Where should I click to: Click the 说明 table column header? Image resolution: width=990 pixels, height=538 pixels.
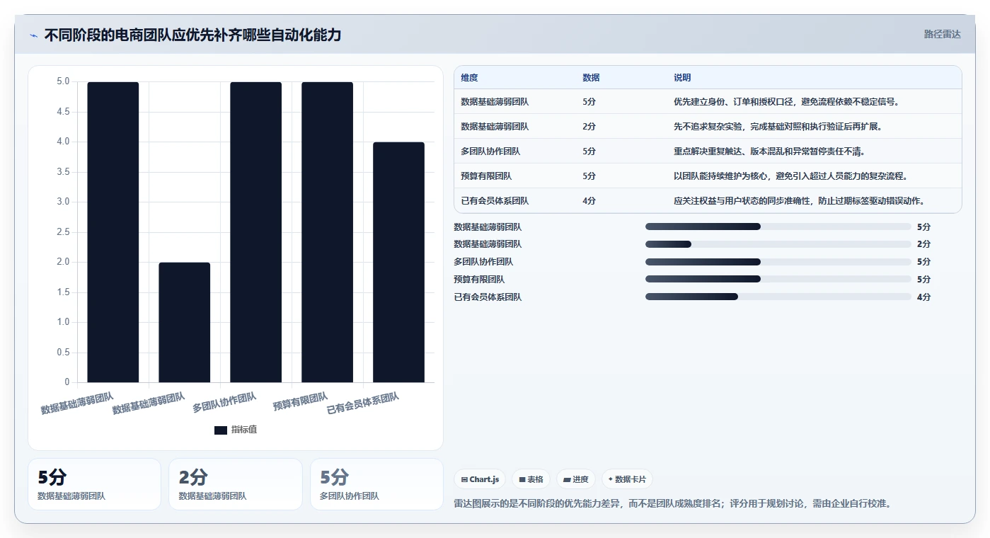click(x=682, y=78)
